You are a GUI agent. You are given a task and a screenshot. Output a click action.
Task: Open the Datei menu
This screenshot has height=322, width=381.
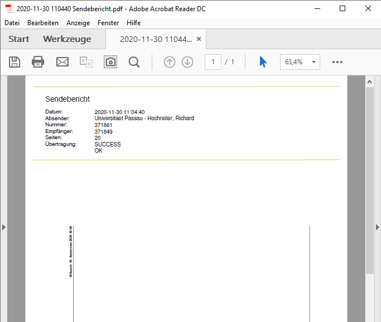[12, 23]
